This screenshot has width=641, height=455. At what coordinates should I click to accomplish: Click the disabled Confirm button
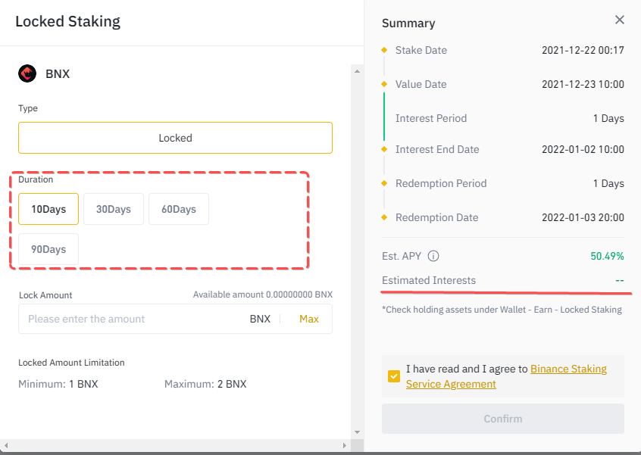pyautogui.click(x=503, y=419)
